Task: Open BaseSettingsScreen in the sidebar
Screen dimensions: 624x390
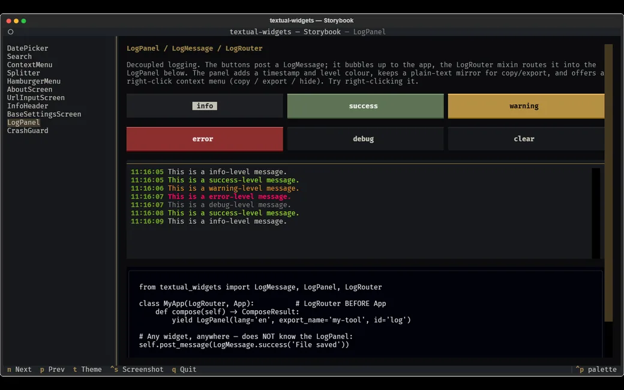Action: point(44,114)
